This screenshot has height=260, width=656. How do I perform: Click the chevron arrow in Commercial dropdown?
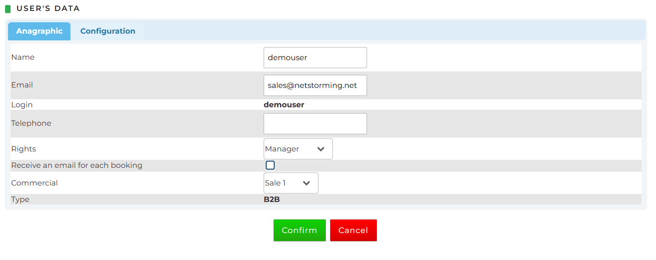tap(307, 183)
